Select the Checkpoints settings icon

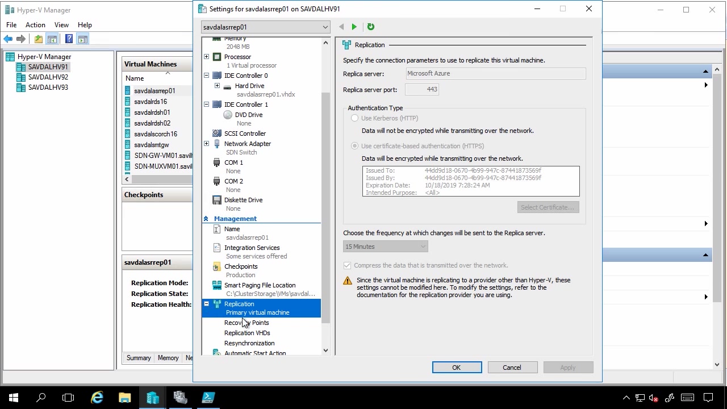(x=217, y=266)
